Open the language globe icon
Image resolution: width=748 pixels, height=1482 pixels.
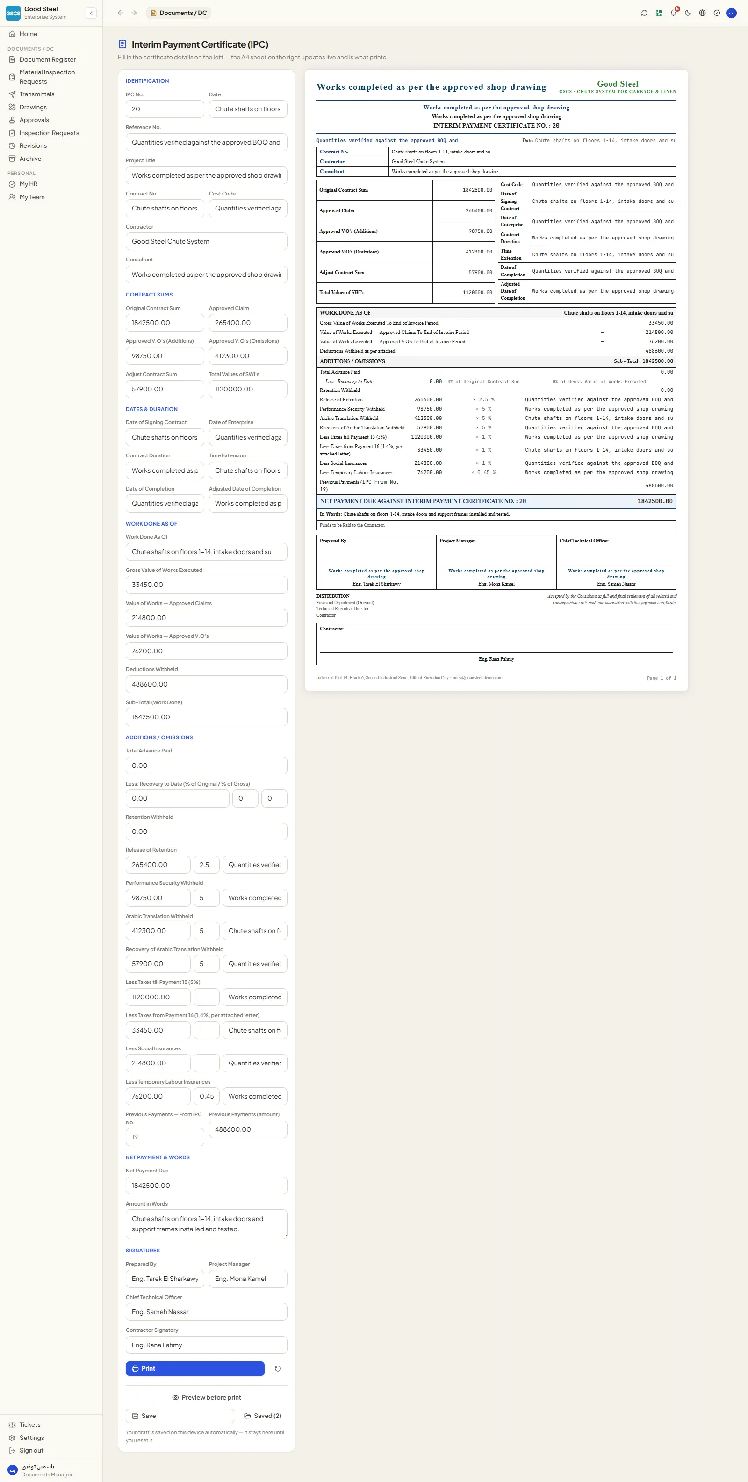702,13
